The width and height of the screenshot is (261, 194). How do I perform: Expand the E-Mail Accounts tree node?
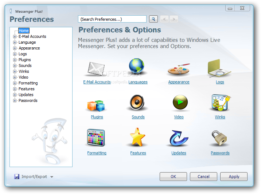(x=15, y=36)
